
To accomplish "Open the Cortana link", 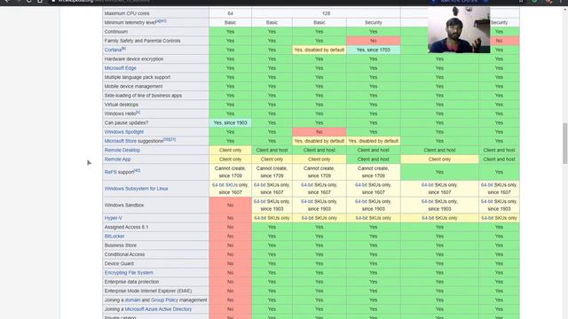I will [113, 50].
